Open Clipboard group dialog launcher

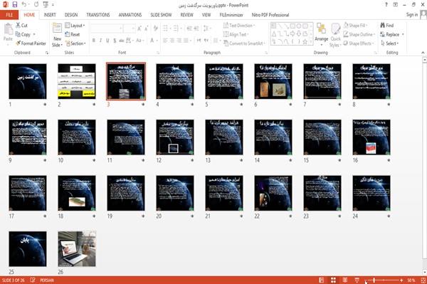click(x=47, y=53)
